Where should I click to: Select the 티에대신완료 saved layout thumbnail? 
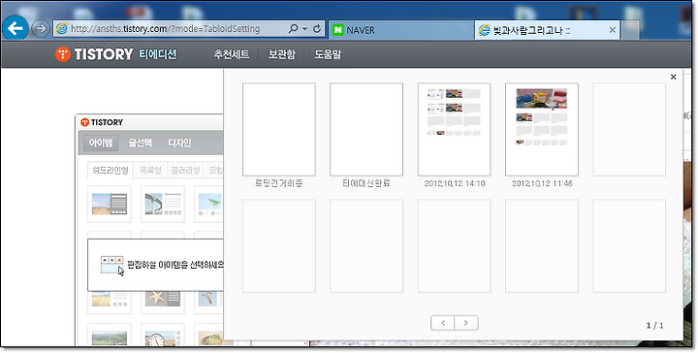tap(366, 129)
